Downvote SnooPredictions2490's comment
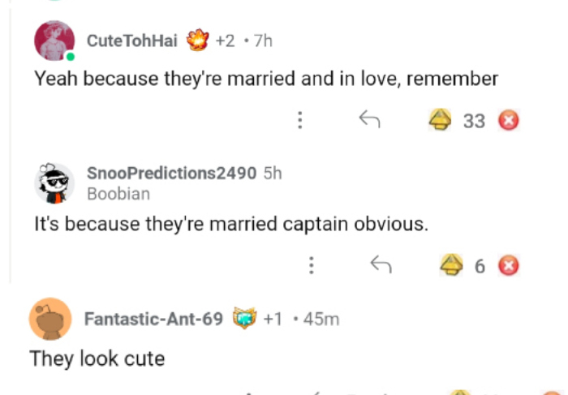This screenshot has height=395, width=568. pos(509,264)
